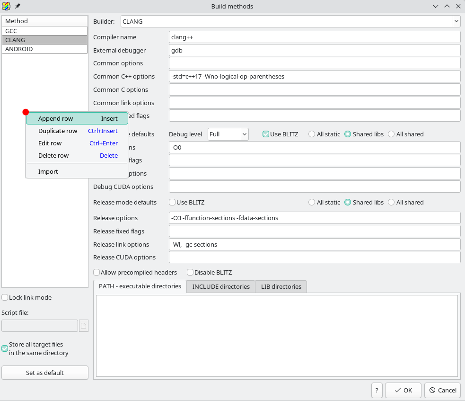Expand the Debug level dropdown
The width and height of the screenshot is (465, 401).
pos(245,134)
